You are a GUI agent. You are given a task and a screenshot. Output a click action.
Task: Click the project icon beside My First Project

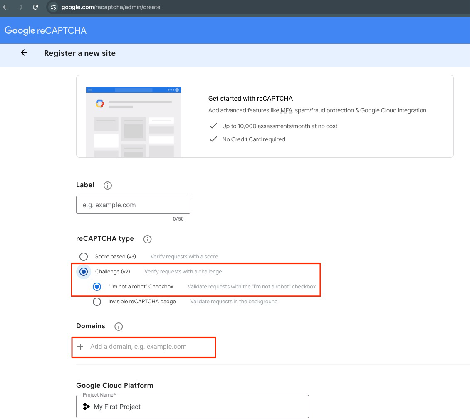tap(87, 407)
